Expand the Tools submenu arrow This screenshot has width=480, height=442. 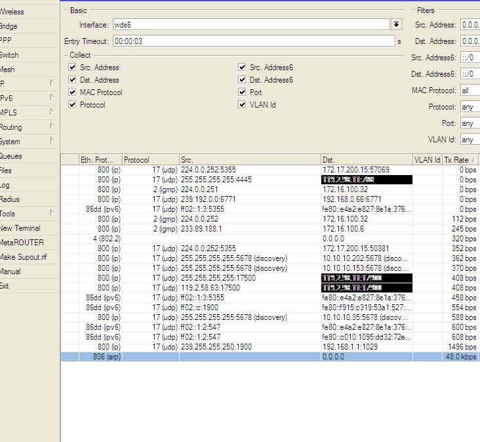(52, 213)
